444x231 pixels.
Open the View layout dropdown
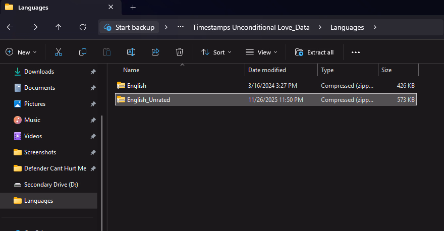[x=261, y=52]
